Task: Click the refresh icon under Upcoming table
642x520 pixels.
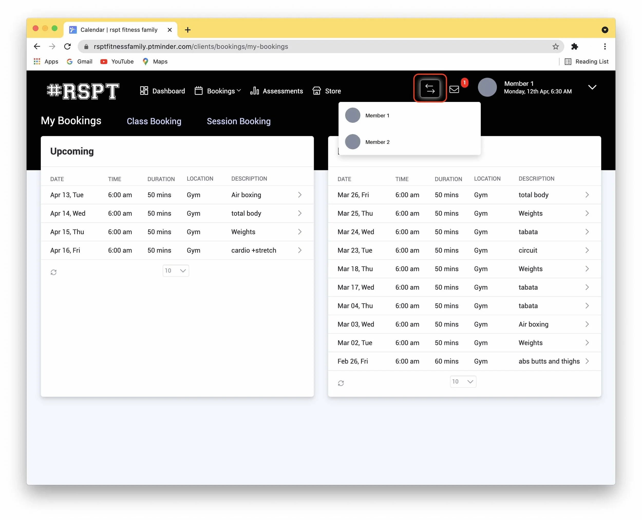Action: click(53, 272)
